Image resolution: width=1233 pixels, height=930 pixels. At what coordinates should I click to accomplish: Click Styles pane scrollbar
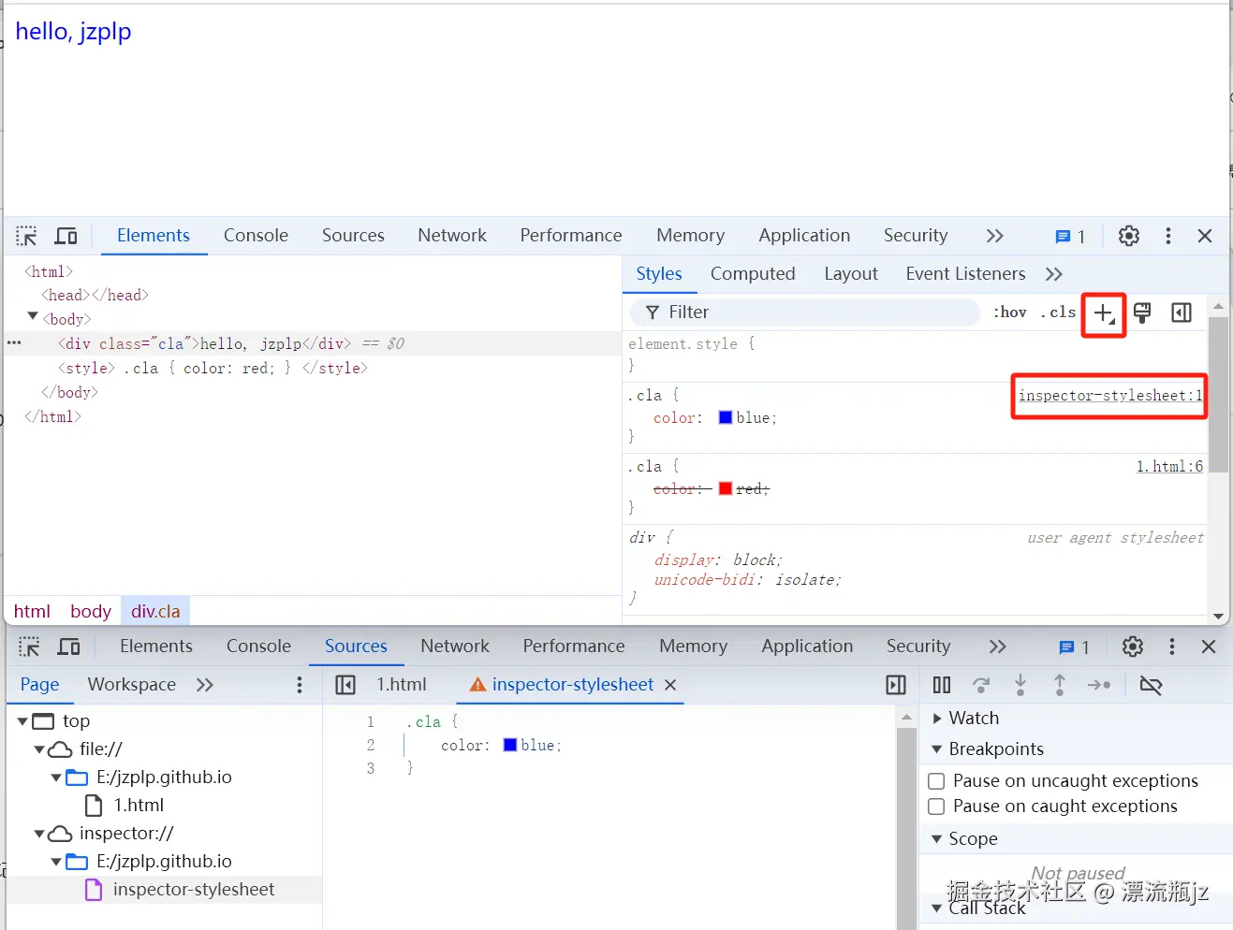coord(1218,395)
